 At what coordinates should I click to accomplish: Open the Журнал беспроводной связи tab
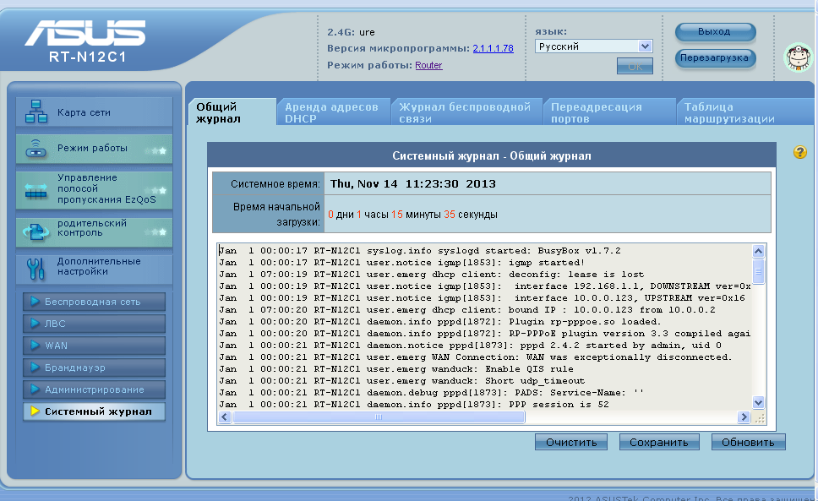(465, 112)
